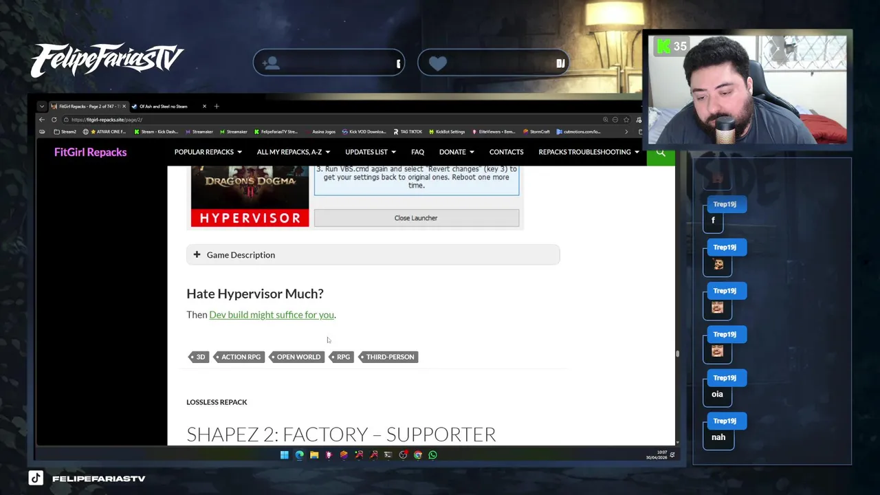This screenshot has height=495, width=880.
Task: Click the LOSSLESS REPACK category label
Action: pyautogui.click(x=217, y=402)
